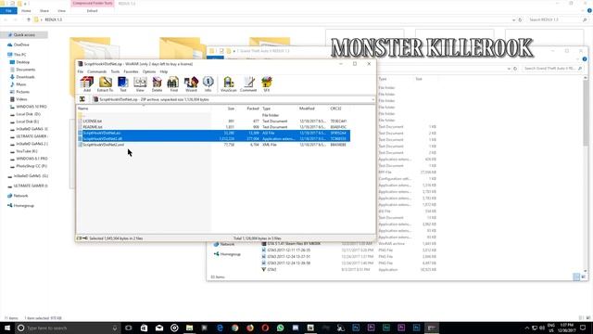This screenshot has width=593, height=334.
Task: Select Homegroup in the left Explorer sidebar
Action: coord(23,206)
